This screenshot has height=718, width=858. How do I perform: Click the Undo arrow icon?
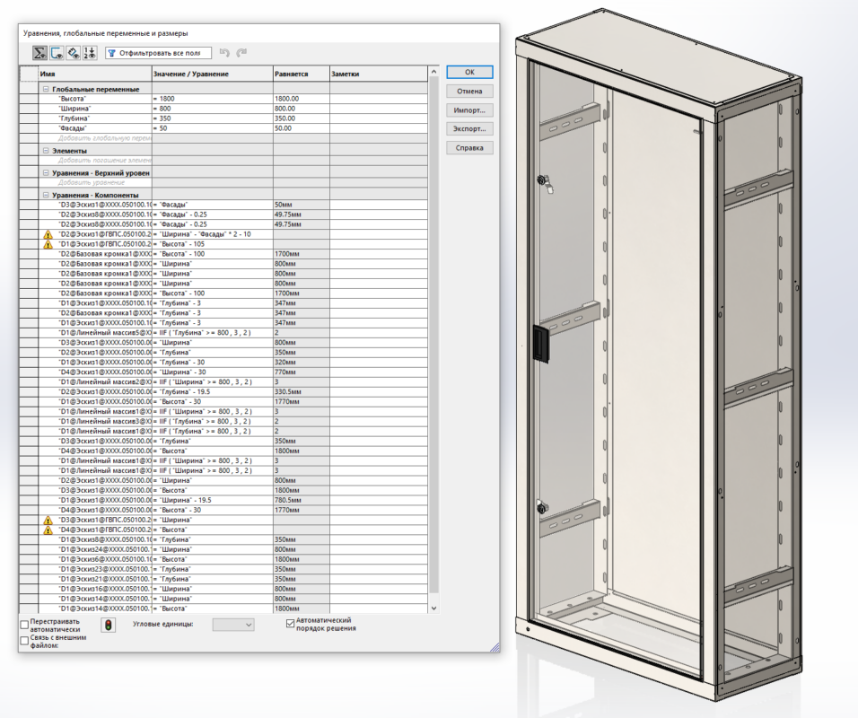224,53
